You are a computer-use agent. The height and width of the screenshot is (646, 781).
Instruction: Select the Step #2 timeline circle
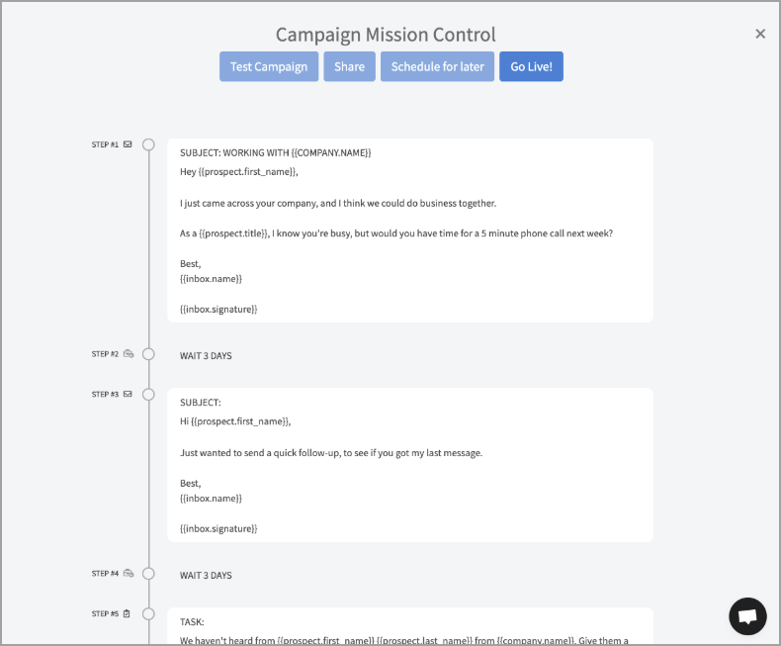148,354
